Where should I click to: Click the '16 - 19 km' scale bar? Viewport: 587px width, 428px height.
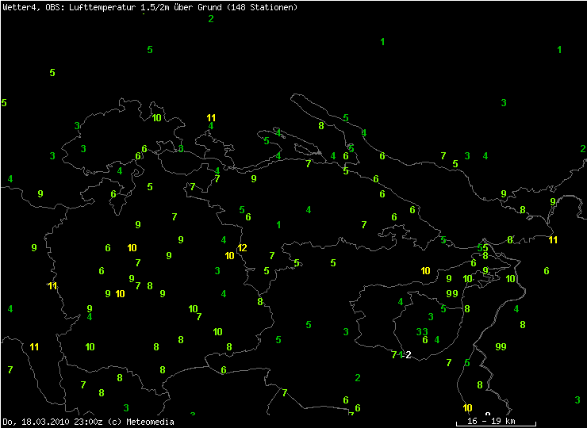tap(490, 420)
